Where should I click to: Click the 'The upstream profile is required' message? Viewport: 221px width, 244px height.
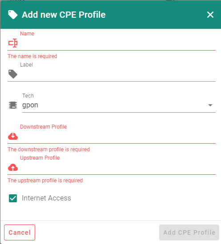45,181
